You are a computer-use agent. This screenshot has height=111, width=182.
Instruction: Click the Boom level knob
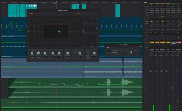pos(94,53)
